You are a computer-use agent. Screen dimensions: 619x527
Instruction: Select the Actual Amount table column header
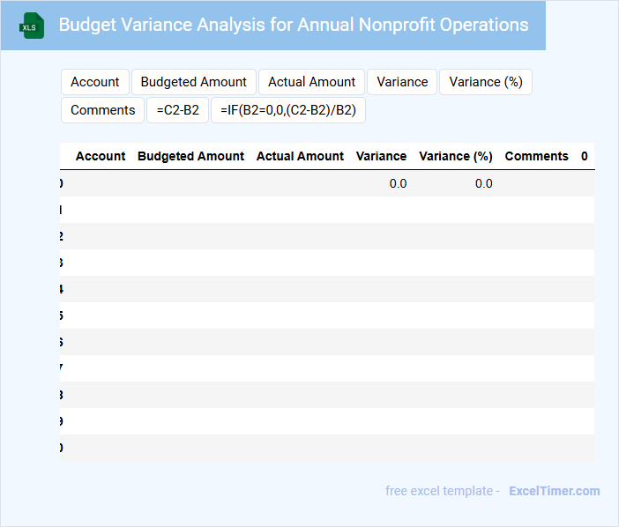pyautogui.click(x=300, y=156)
